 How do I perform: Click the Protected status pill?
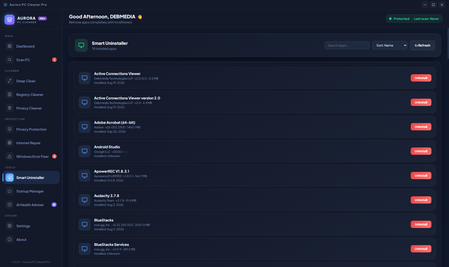tap(414, 19)
